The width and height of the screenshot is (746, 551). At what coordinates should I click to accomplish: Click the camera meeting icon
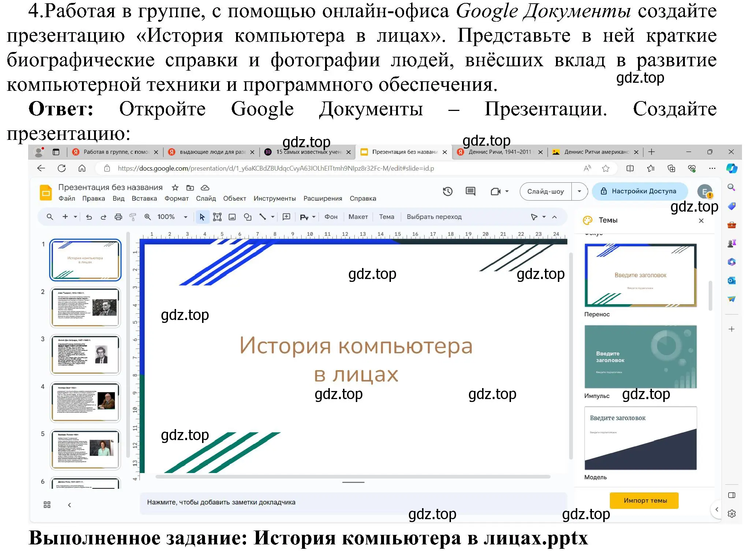(495, 191)
